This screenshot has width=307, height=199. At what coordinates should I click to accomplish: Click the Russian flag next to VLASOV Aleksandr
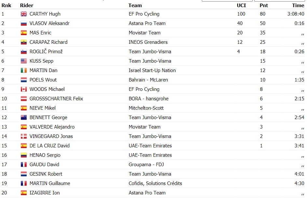[24, 23]
